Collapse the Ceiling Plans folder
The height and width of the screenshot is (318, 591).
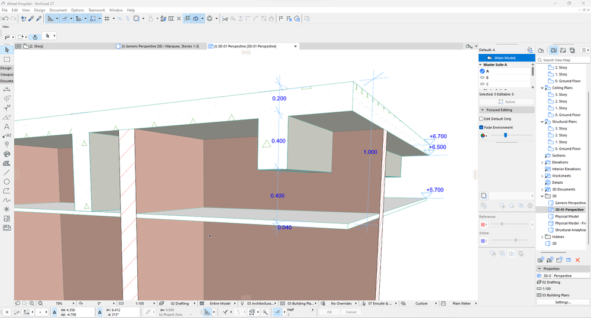tap(542, 87)
